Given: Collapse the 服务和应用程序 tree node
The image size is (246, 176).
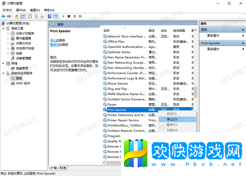Looking at the screenshot, I should coord(3,73).
